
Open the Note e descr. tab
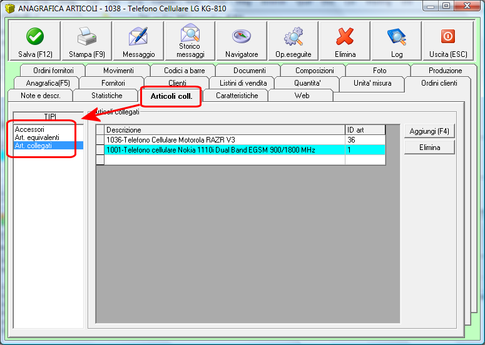point(41,96)
